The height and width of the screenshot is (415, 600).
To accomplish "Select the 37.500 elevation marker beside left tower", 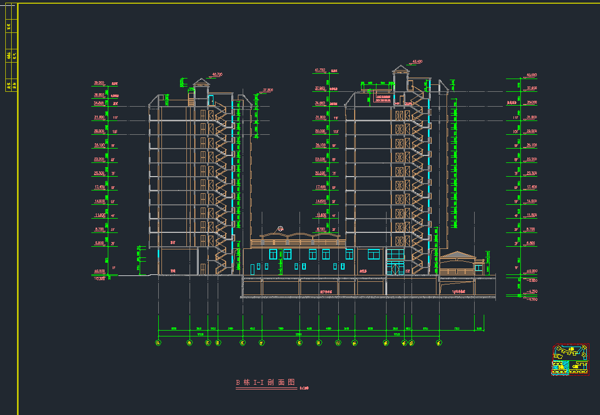I will tap(268, 90).
